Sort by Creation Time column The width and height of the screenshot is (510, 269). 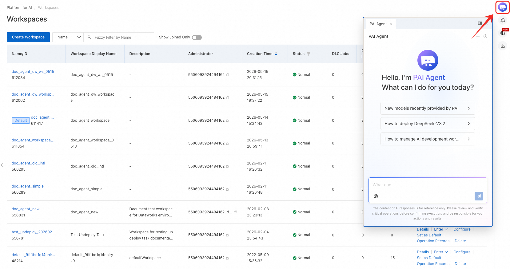click(276, 54)
